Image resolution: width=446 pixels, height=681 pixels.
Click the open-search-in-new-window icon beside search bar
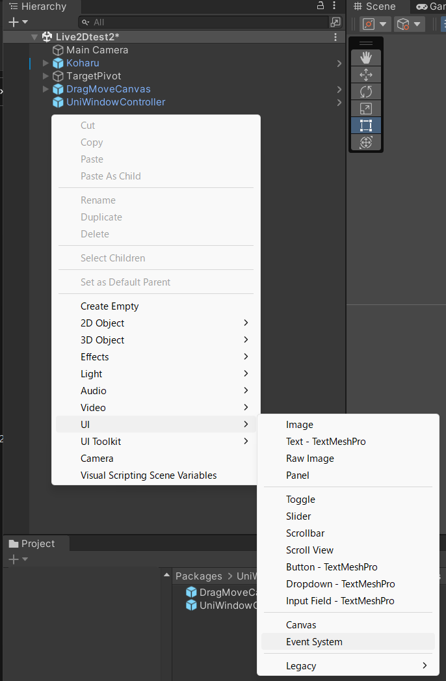click(335, 21)
